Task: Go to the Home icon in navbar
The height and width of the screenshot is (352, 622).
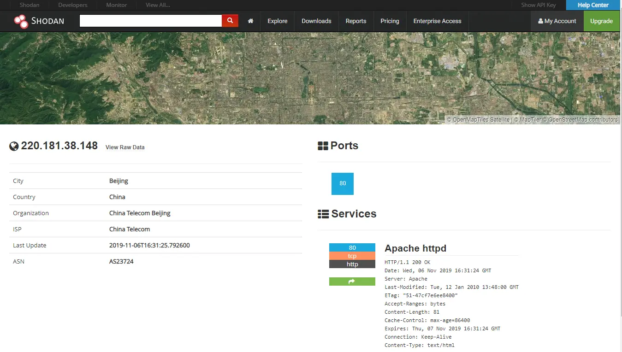Action: click(250, 21)
